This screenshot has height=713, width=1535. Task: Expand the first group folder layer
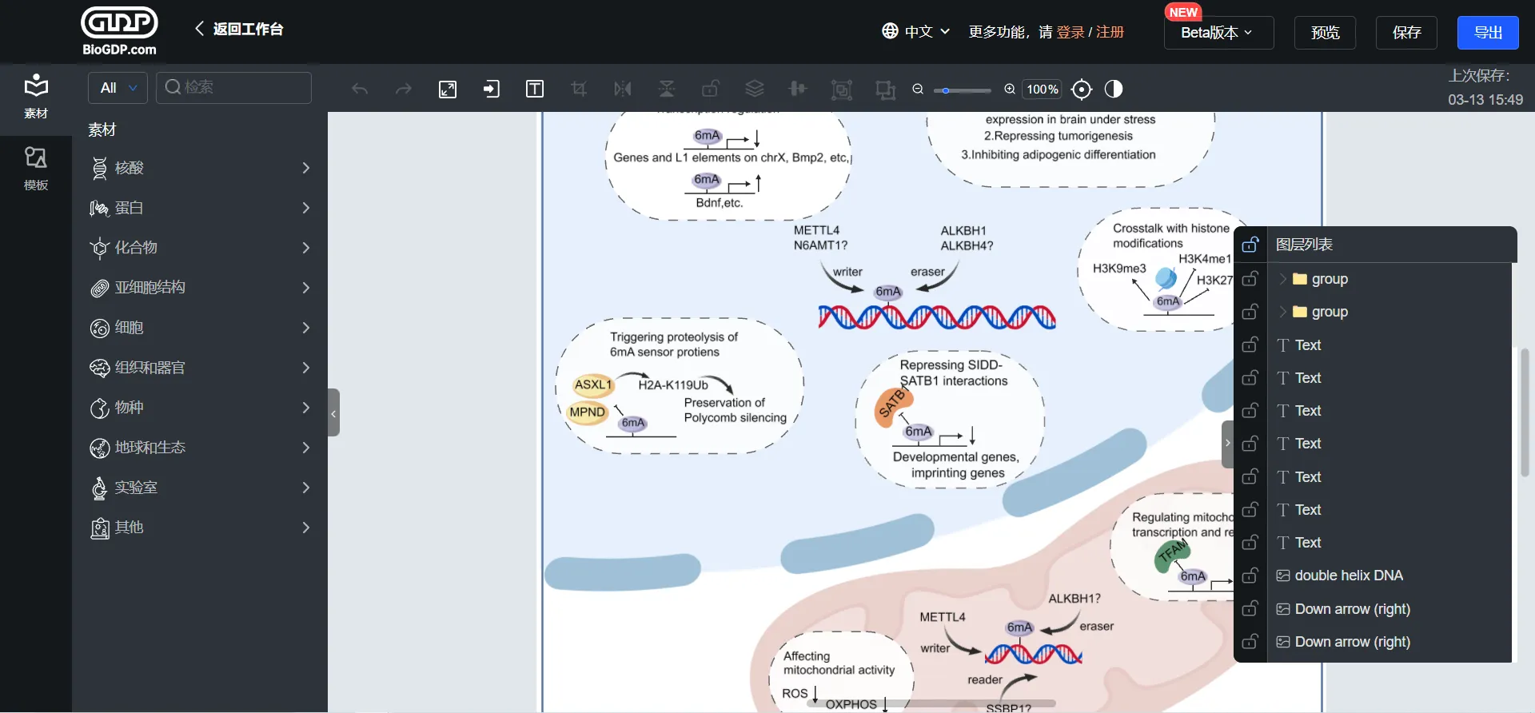coord(1282,279)
